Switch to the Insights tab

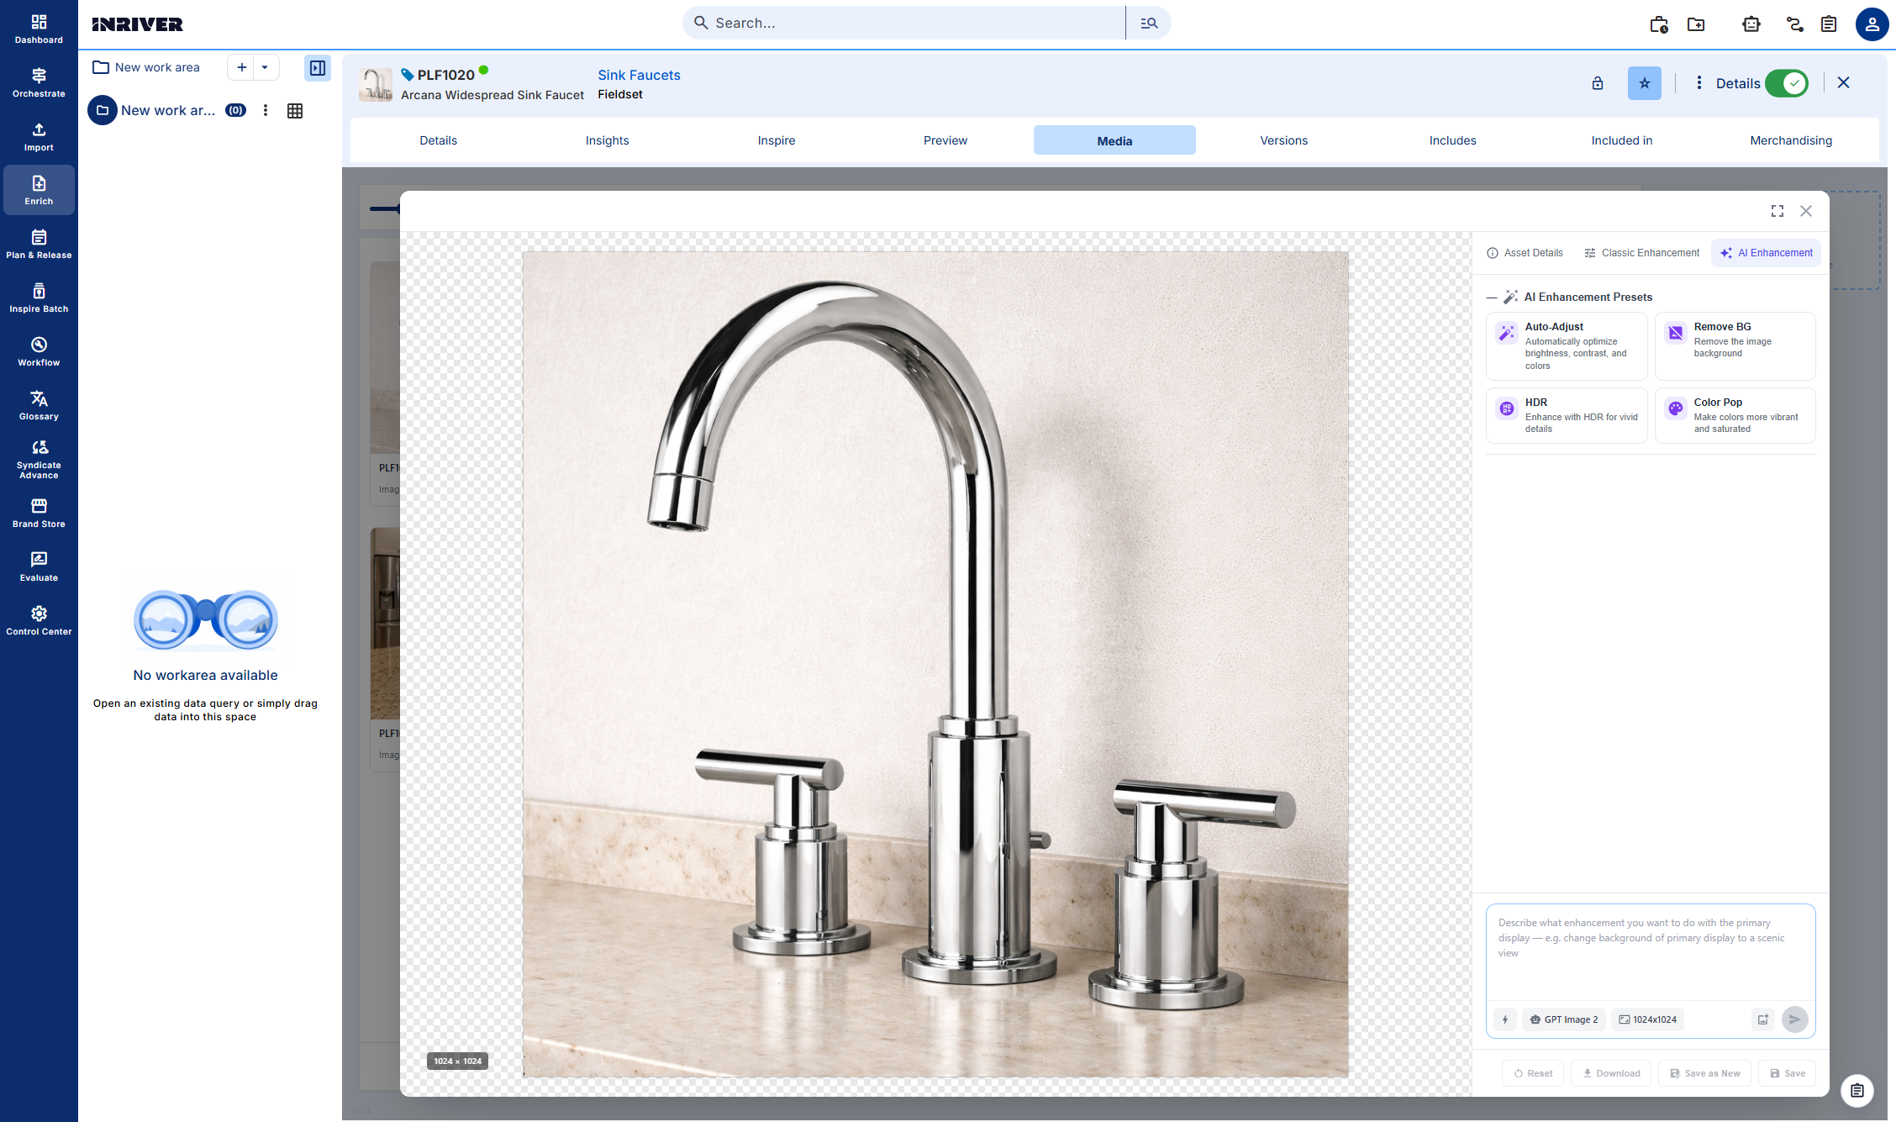point(607,140)
